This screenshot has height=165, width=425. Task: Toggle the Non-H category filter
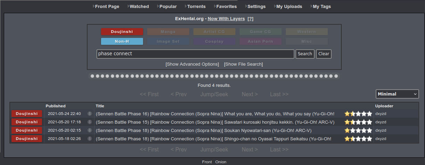click(x=122, y=41)
